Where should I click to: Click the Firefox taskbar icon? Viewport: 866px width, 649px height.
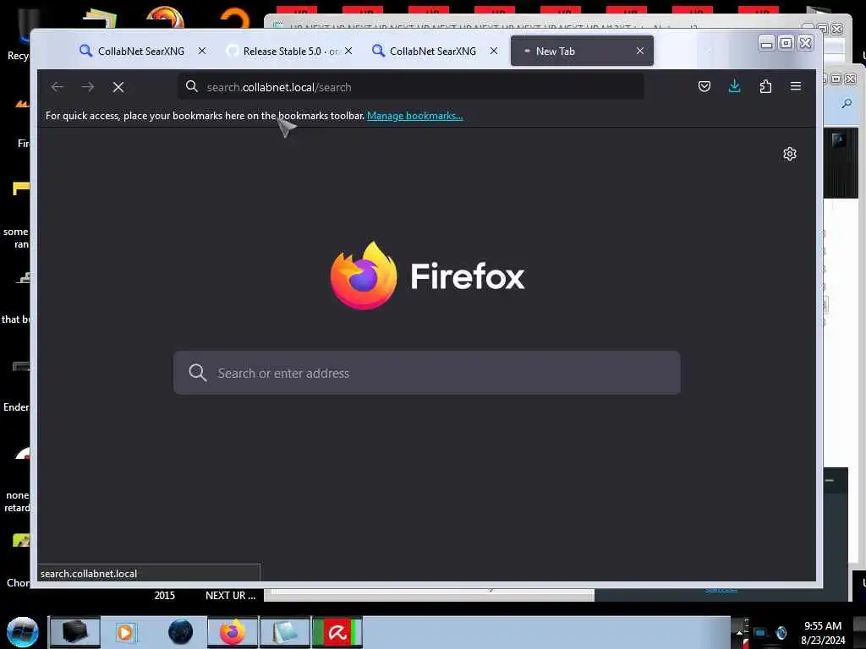coord(233,632)
